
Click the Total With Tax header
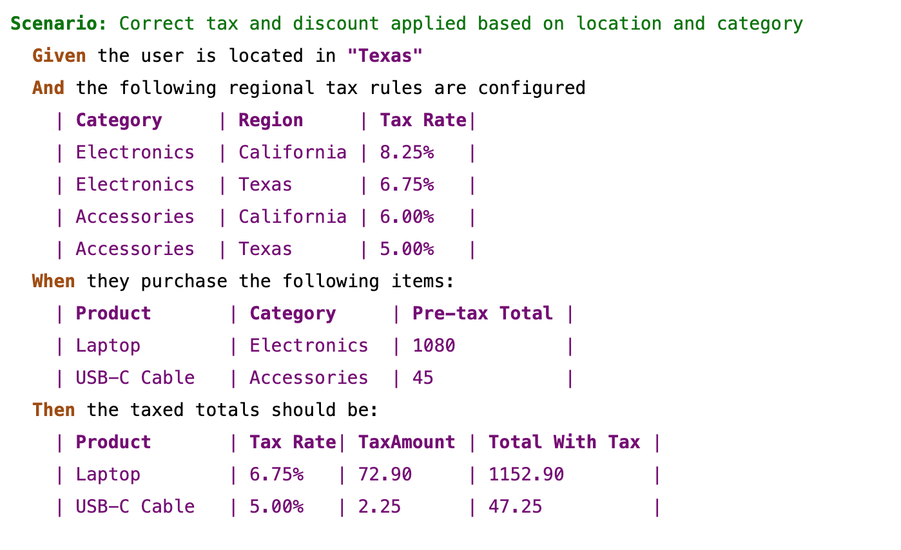(x=564, y=442)
